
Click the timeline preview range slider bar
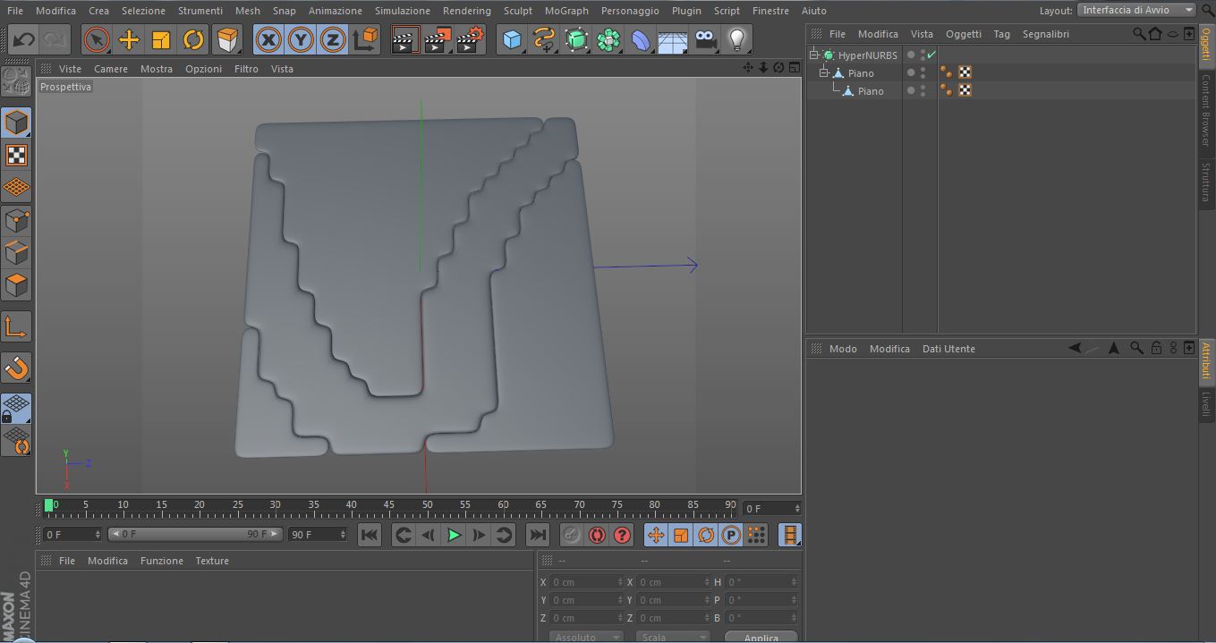(194, 534)
